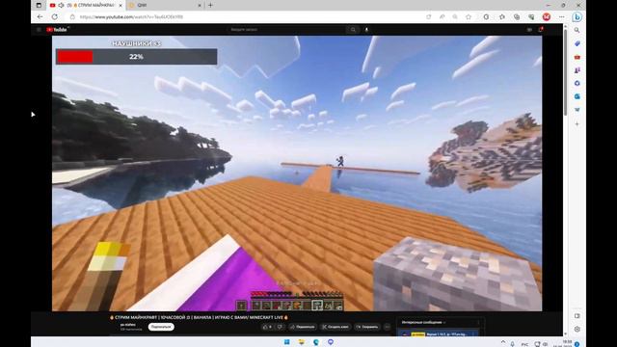617x347 pixels.
Task: Mute the YouTube tab audio icon
Action: [x=61, y=5]
